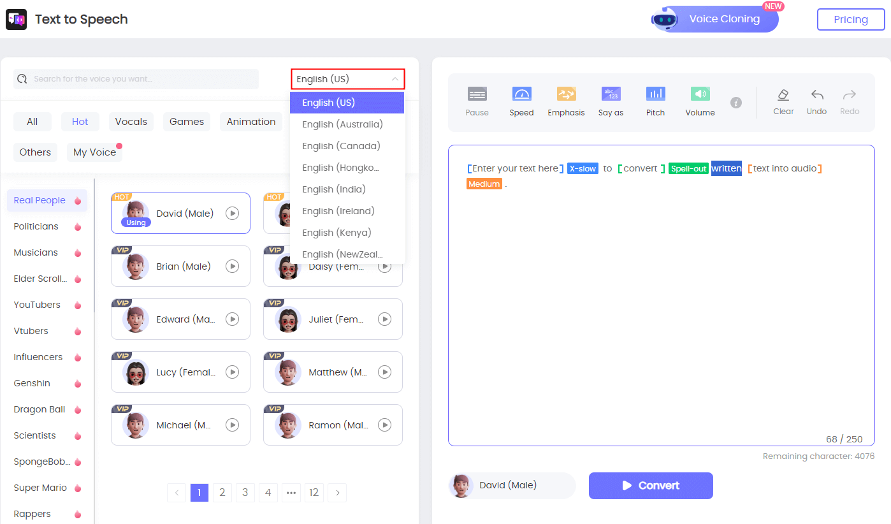This screenshot has width=891, height=524.
Task: Enable the Hot voices filter
Action: coord(80,121)
